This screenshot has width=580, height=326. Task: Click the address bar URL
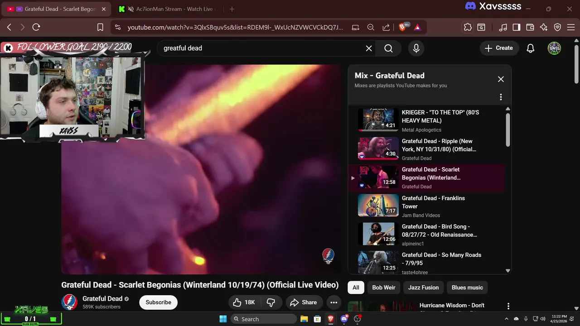235,27
